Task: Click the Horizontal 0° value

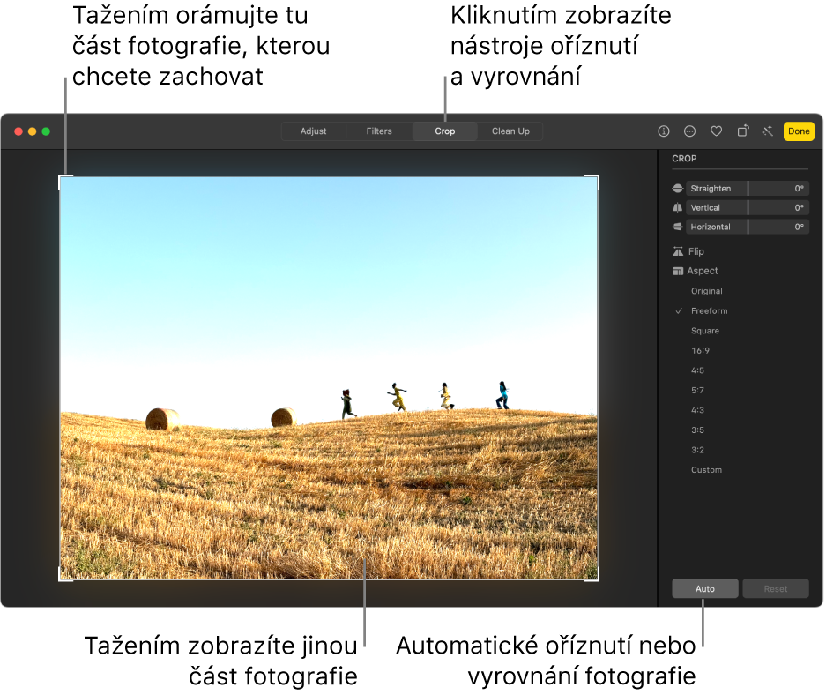Action: click(800, 227)
